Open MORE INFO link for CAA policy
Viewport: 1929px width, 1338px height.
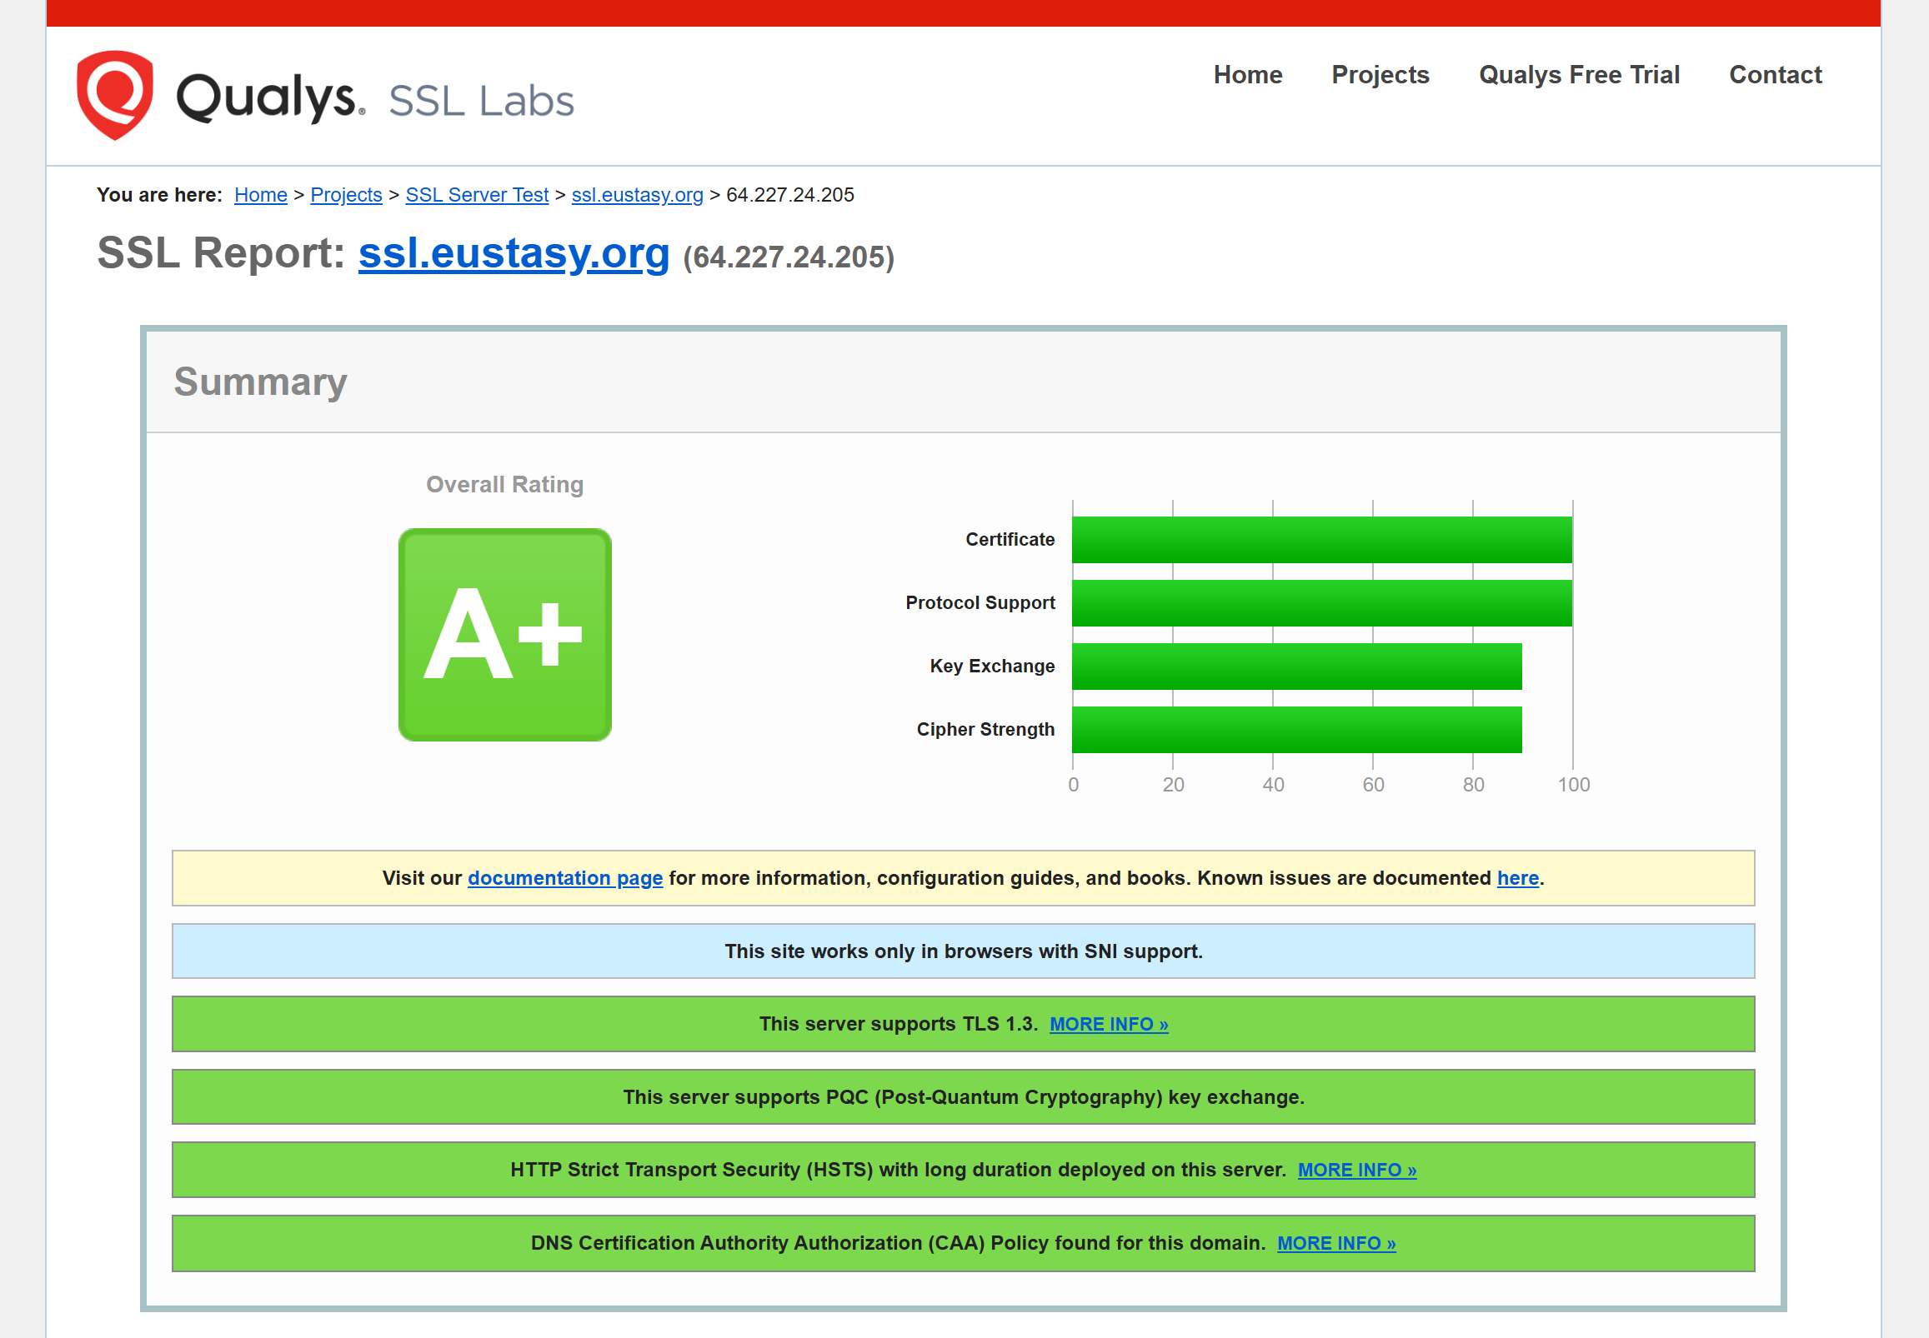pos(1335,1242)
